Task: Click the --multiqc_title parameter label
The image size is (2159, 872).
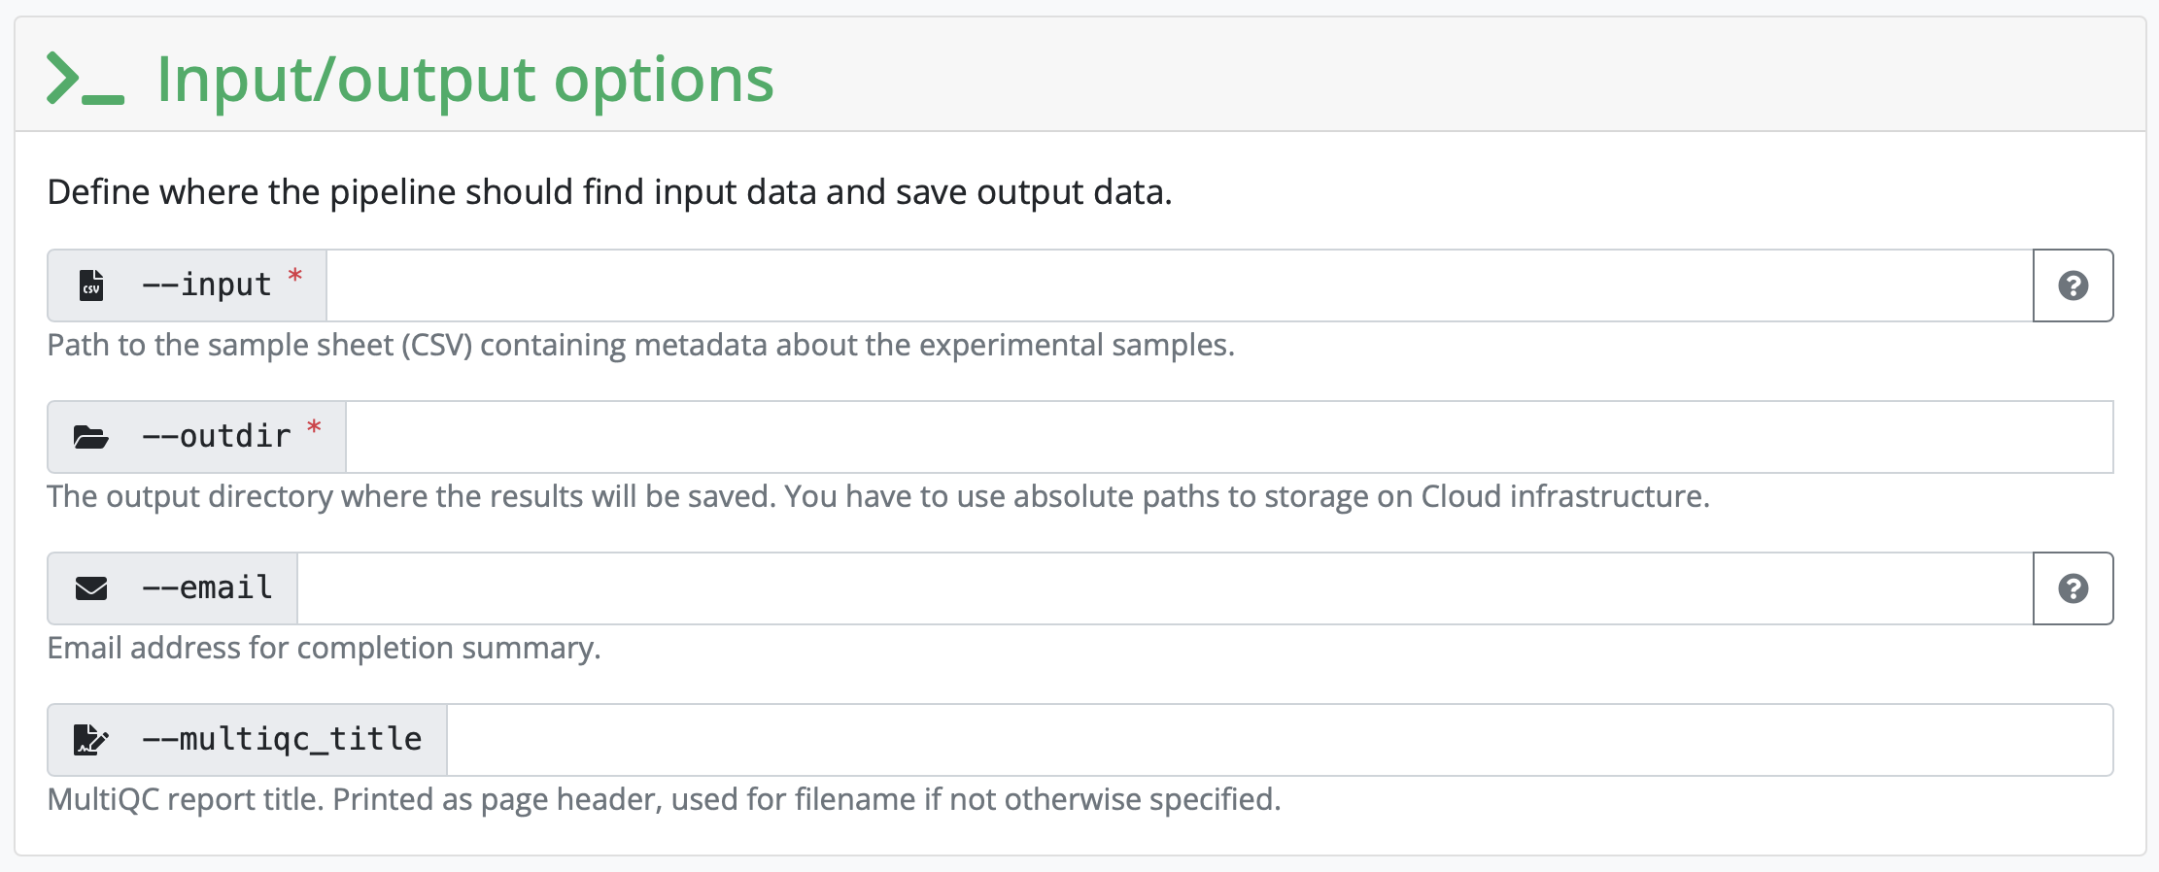Action: click(282, 740)
